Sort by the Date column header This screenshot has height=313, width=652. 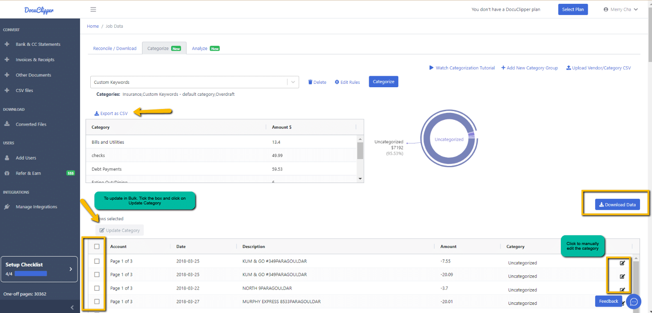[181, 246]
